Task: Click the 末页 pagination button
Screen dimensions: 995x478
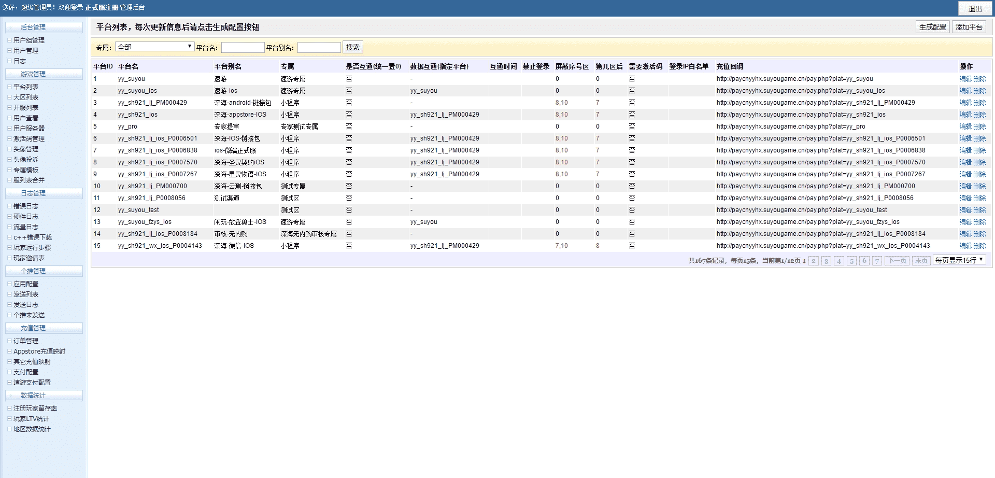Action: click(921, 261)
